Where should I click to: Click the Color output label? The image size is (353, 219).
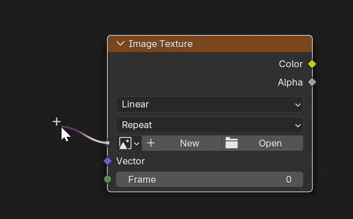tap(291, 64)
